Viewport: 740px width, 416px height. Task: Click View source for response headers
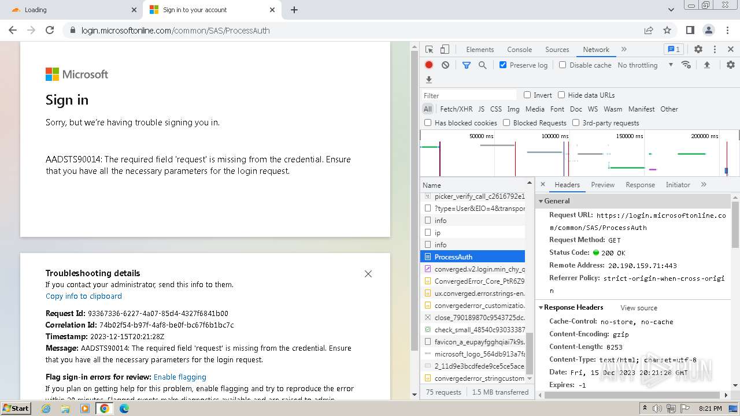638,308
